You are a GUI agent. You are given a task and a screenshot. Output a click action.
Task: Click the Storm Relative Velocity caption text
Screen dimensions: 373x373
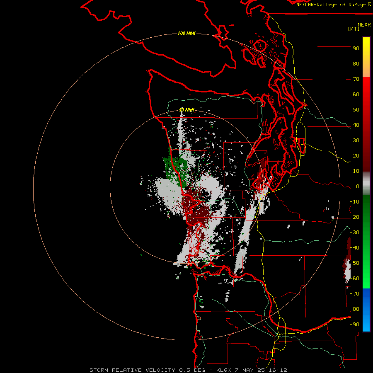[x=188, y=370]
